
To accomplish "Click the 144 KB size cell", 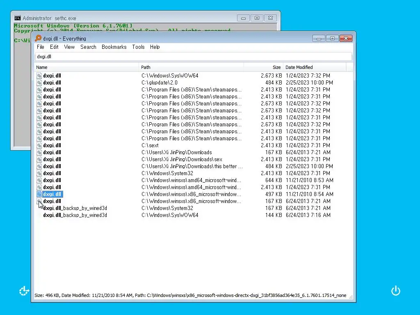I will (x=274, y=215).
